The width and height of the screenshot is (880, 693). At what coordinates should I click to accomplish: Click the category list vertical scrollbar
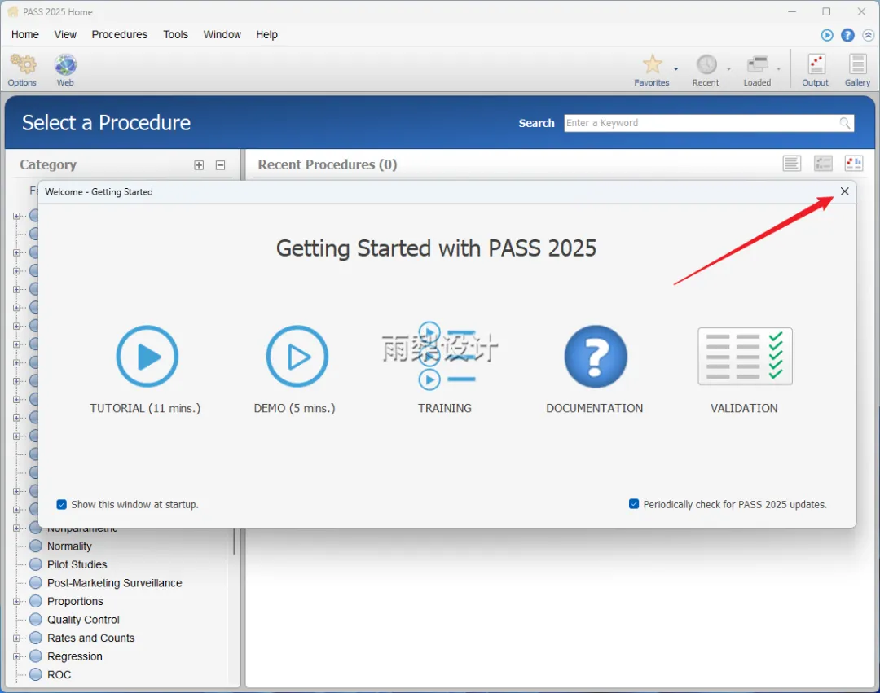tap(234, 541)
